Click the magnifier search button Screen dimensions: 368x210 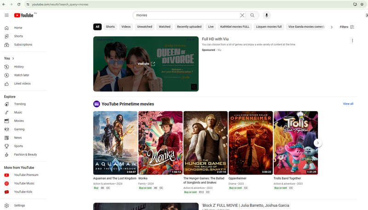(x=252, y=15)
